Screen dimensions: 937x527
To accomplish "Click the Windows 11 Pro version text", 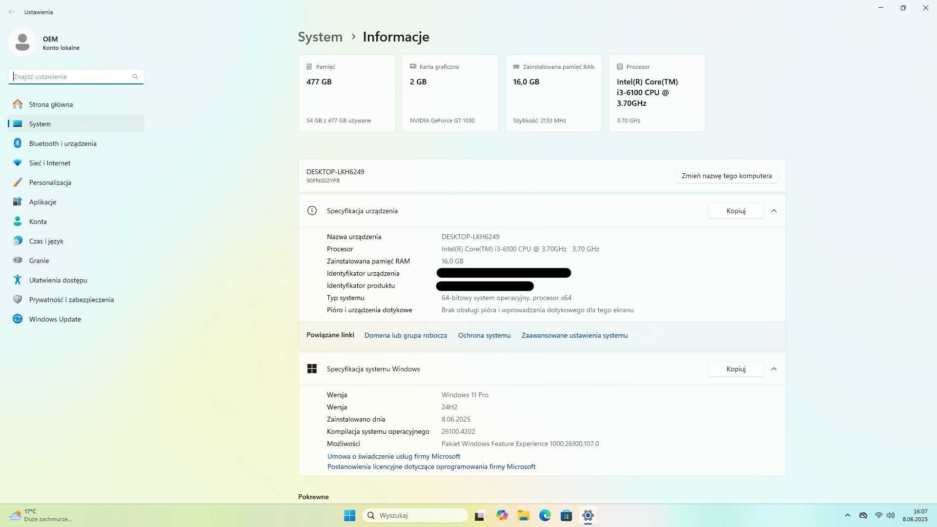I will 465,395.
